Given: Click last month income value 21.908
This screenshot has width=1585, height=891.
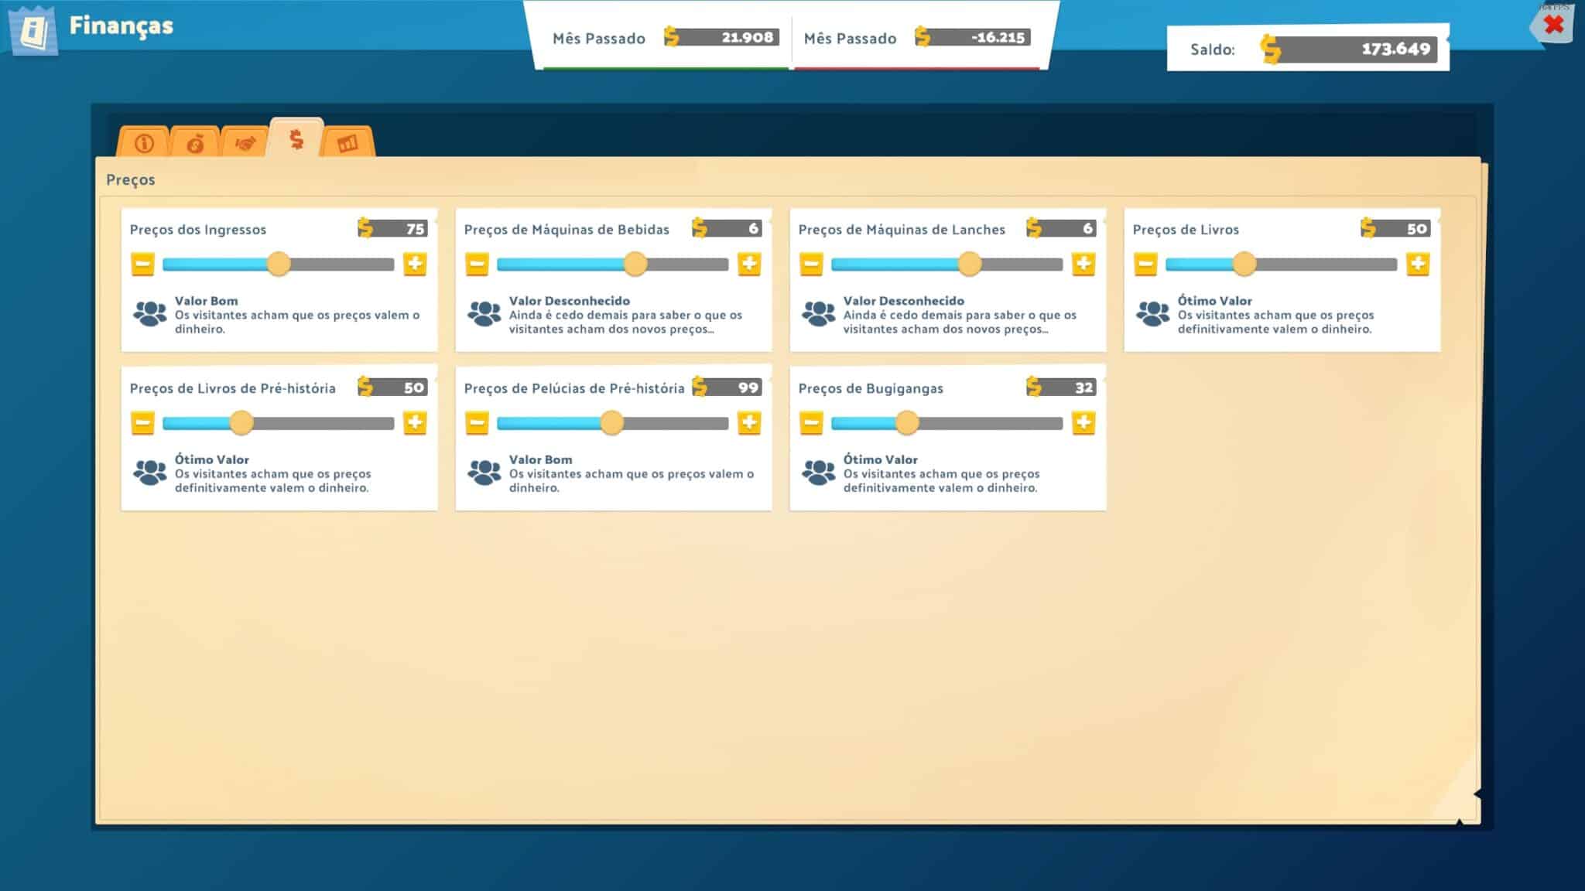Looking at the screenshot, I should coord(746,37).
